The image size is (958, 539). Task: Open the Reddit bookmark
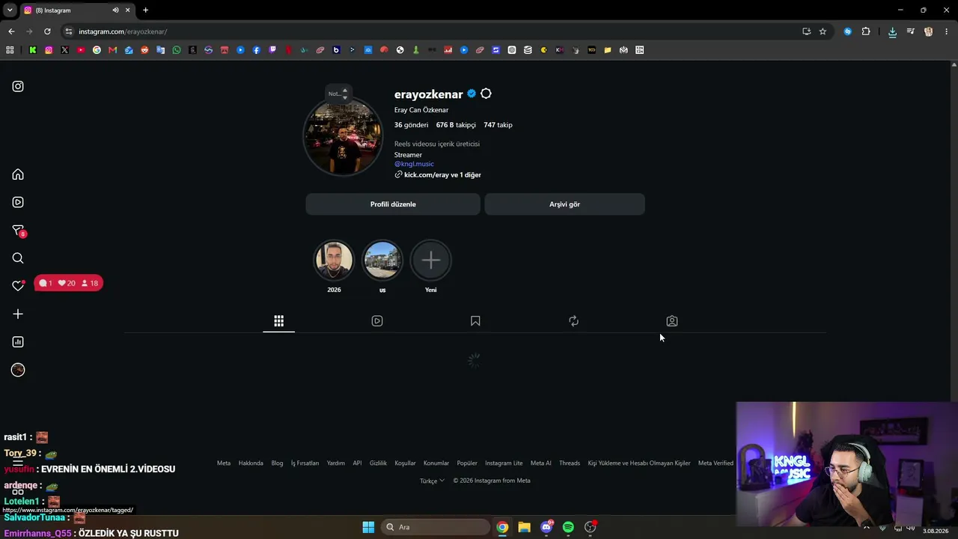pyautogui.click(x=144, y=50)
